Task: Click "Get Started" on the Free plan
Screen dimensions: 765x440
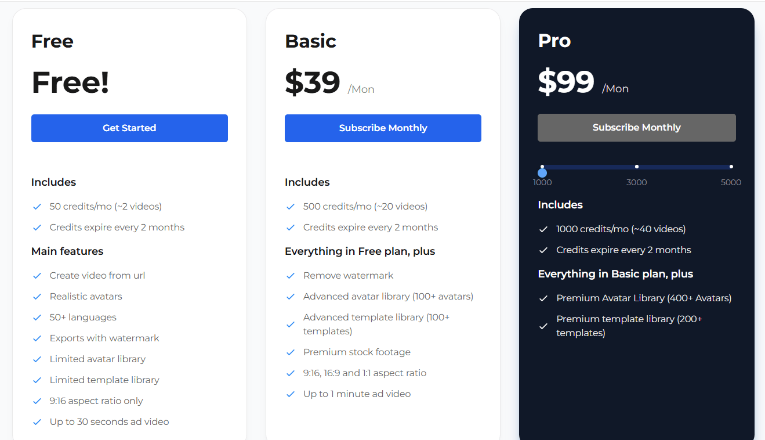Action: [x=129, y=128]
